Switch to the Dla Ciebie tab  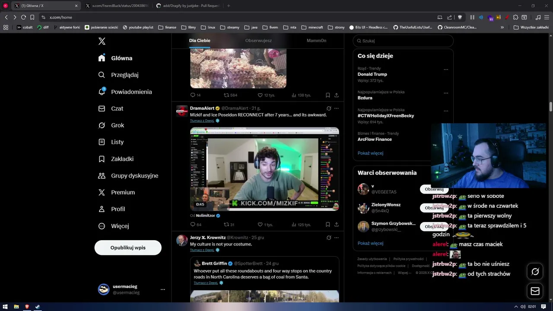(x=200, y=41)
